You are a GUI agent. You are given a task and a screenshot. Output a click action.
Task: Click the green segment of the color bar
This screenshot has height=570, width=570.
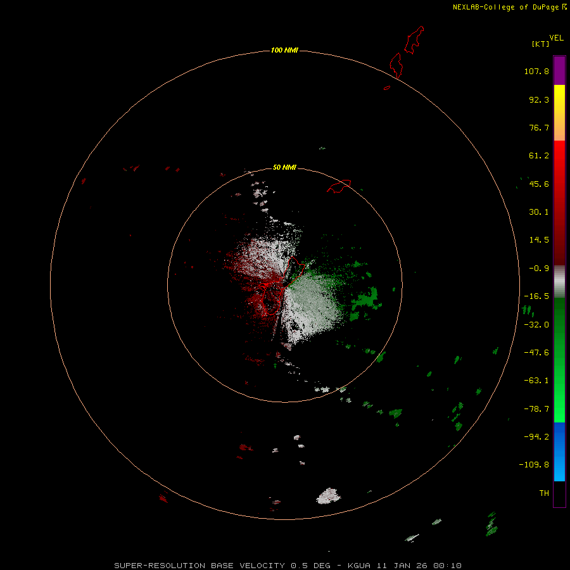tap(559, 360)
